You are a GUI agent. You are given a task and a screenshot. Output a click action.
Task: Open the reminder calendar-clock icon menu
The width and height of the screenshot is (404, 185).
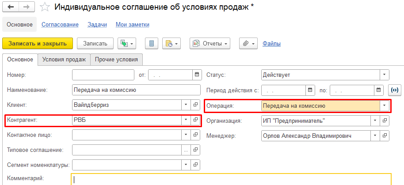172,43
